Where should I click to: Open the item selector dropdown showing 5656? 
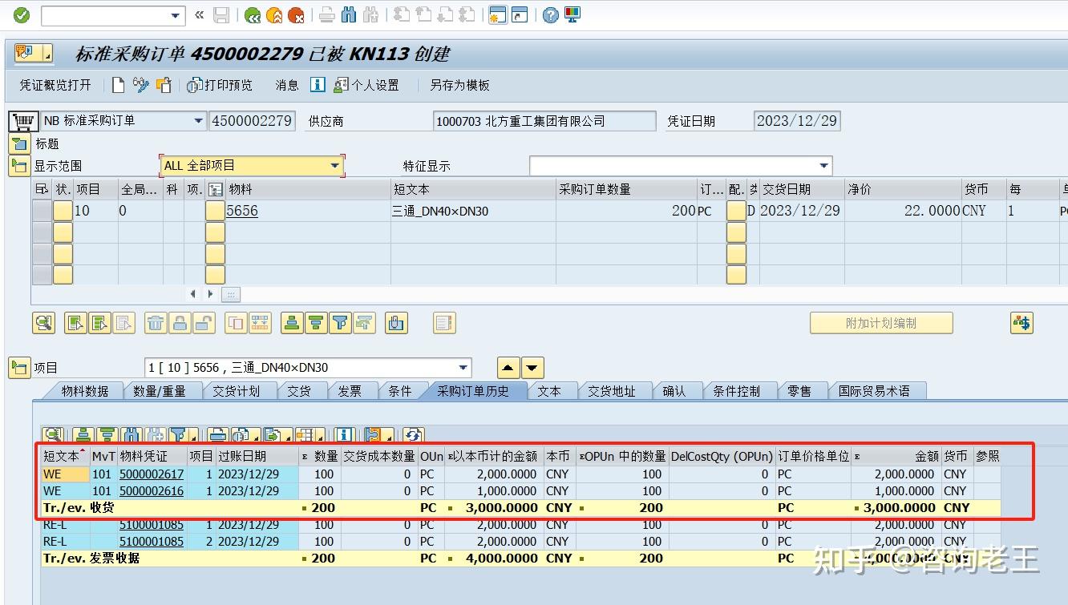click(462, 368)
